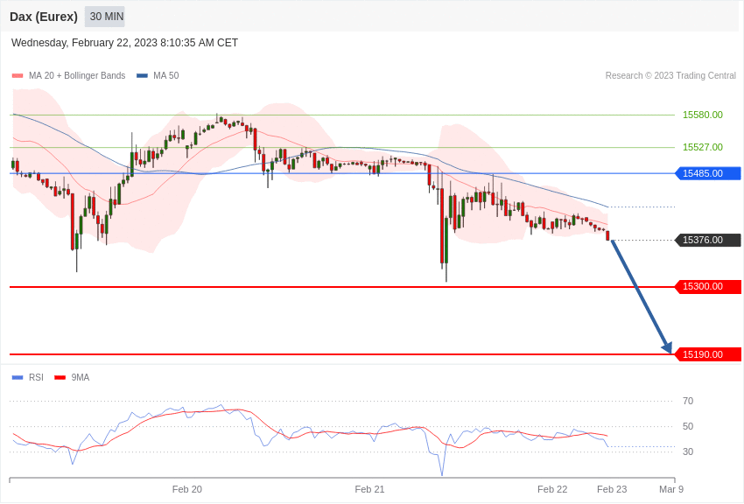The image size is (744, 504).
Task: Select the red 15300.00 support price tag
Action: click(x=708, y=286)
